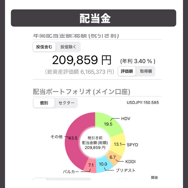Click the USDJPY:150.585 rate text
Image resolution: width=188 pixels, height=188 pixels.
click(143, 103)
